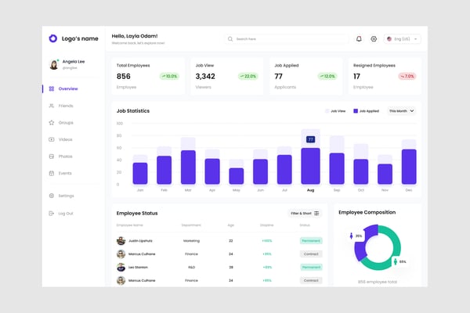
Task: Click the 77 tooltip above Aug
Action: point(310,139)
